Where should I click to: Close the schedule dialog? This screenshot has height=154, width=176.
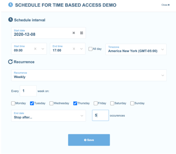166,5
